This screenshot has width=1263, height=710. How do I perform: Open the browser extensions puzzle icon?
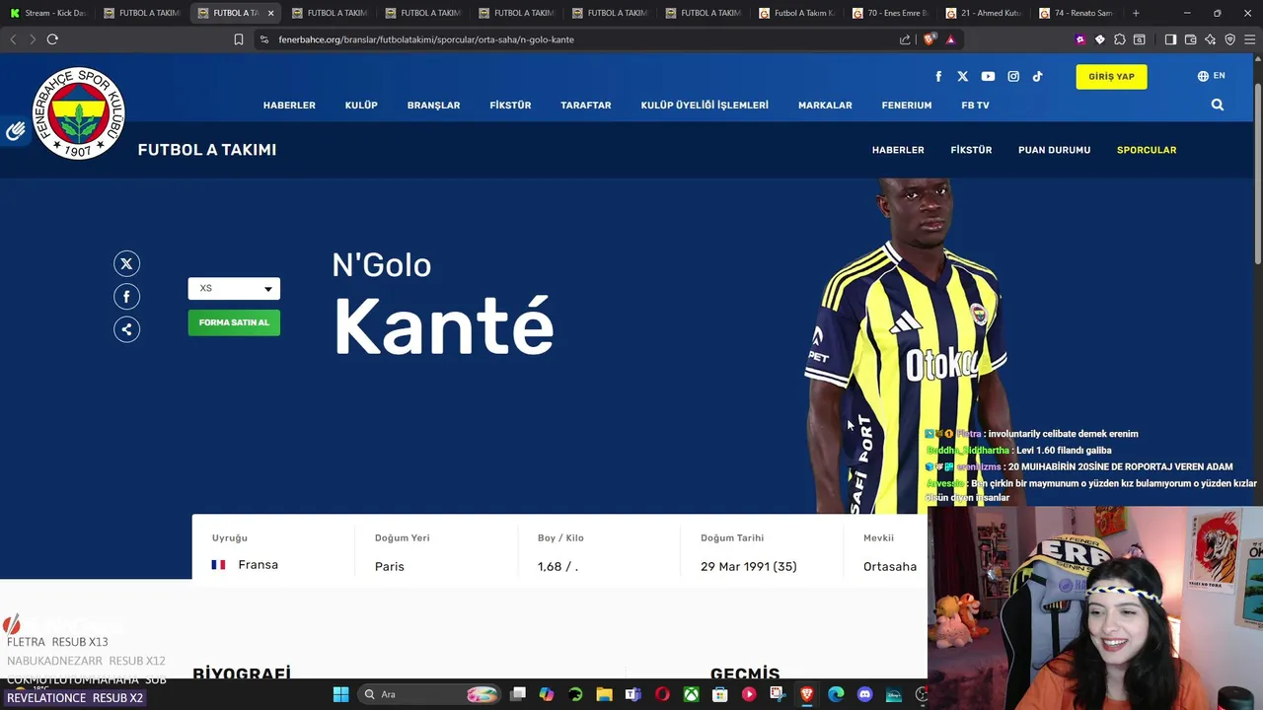1119,39
